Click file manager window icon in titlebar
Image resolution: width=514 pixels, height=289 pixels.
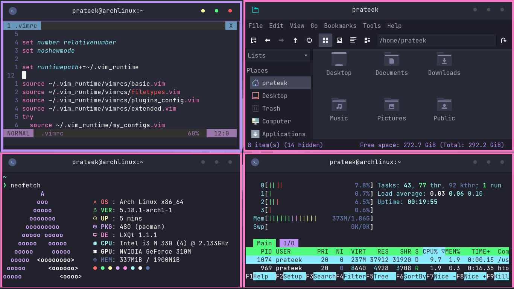(255, 10)
